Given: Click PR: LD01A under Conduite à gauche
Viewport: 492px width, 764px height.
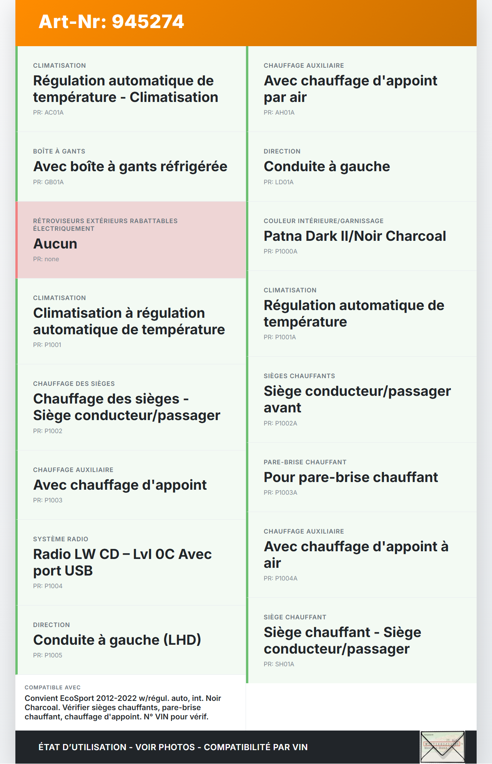Looking at the screenshot, I should (x=279, y=182).
